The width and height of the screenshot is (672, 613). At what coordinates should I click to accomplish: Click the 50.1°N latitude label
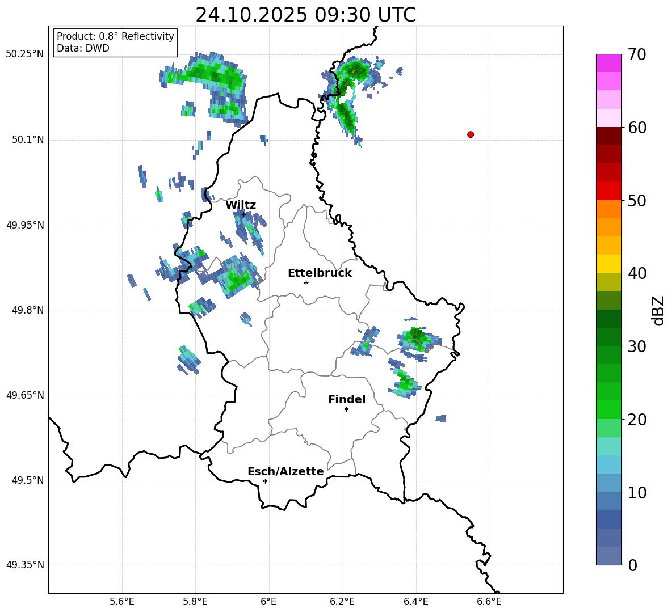[27, 139]
